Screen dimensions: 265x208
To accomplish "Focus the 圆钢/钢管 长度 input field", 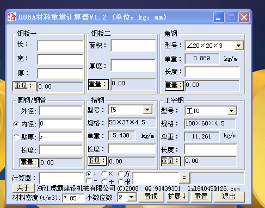I will click(x=61, y=150).
